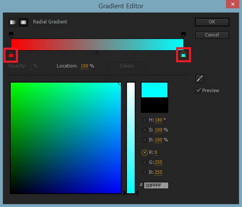Screen dimensions: 242x207
Task: Click the Delete stop button
Action: tap(127, 66)
